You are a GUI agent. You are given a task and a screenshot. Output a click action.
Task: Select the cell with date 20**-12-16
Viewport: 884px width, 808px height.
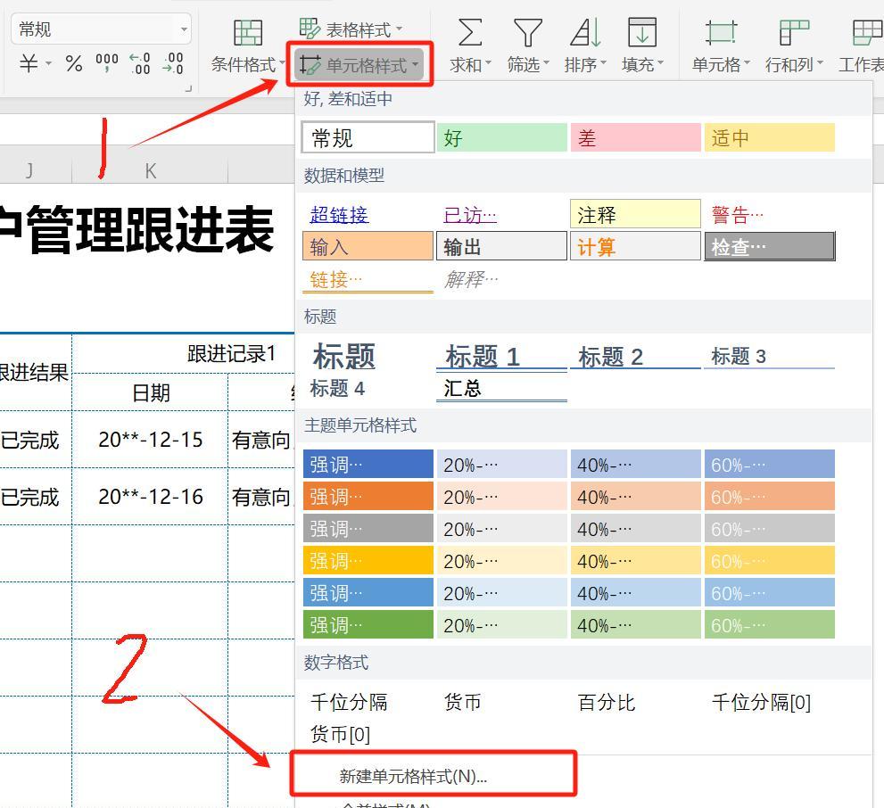coord(150,497)
